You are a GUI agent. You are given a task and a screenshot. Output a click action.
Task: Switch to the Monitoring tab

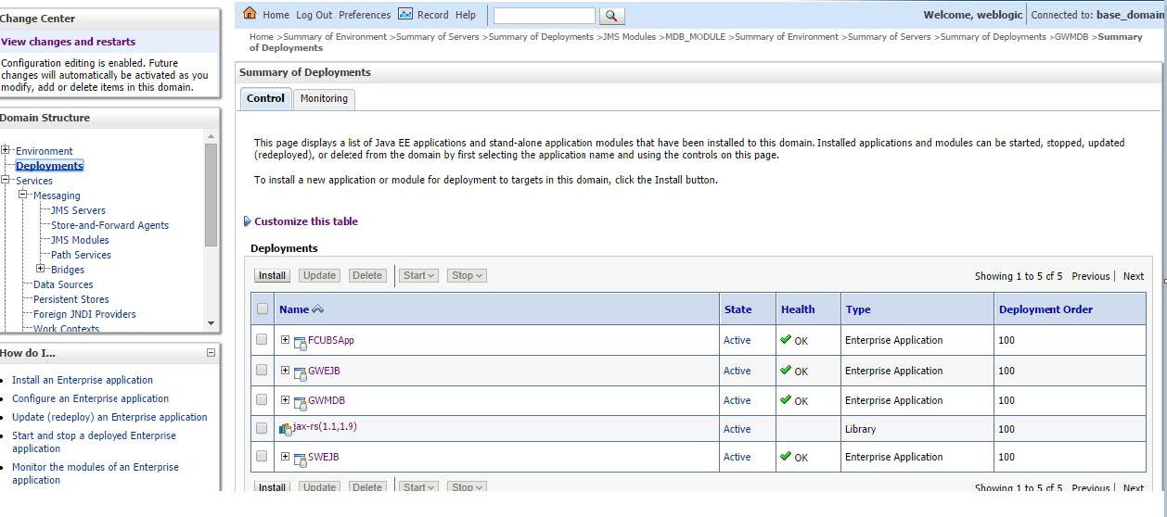[324, 98]
